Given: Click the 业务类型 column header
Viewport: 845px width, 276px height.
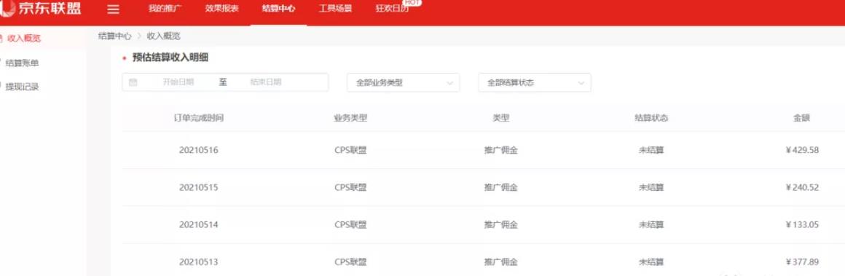Looking at the screenshot, I should tap(350, 118).
